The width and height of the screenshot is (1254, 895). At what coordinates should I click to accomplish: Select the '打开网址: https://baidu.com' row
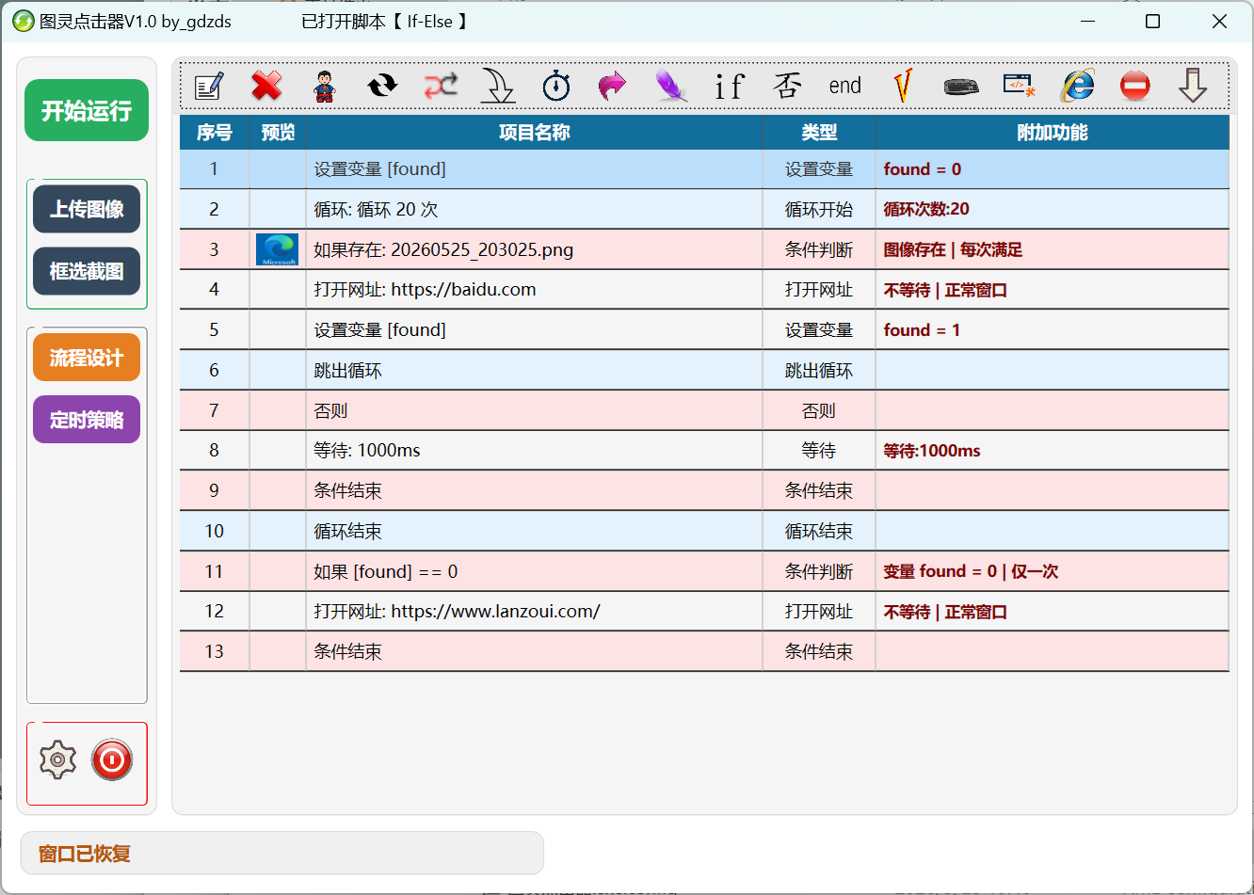point(704,290)
